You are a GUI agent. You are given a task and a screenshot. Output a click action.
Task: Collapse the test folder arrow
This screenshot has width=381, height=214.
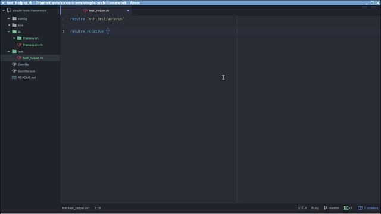click(x=9, y=52)
